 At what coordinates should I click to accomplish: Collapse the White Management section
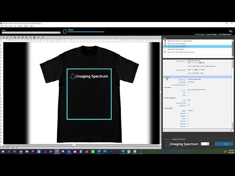click(164, 98)
